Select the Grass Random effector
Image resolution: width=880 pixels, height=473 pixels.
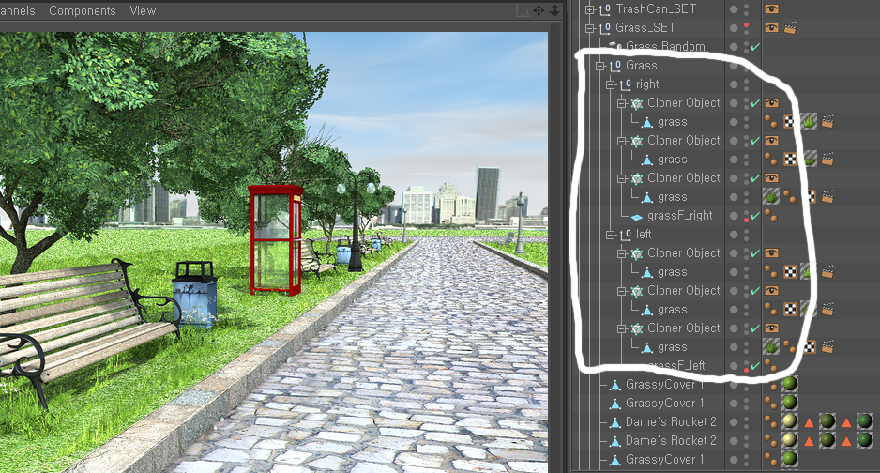pyautogui.click(x=665, y=46)
